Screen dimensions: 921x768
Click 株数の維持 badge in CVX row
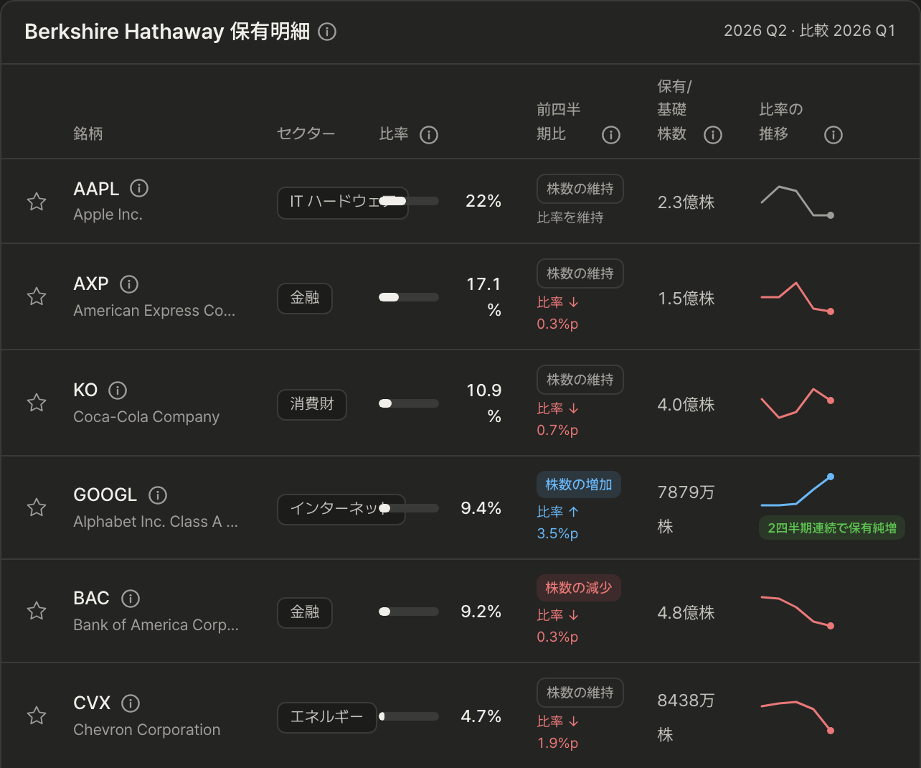point(580,693)
